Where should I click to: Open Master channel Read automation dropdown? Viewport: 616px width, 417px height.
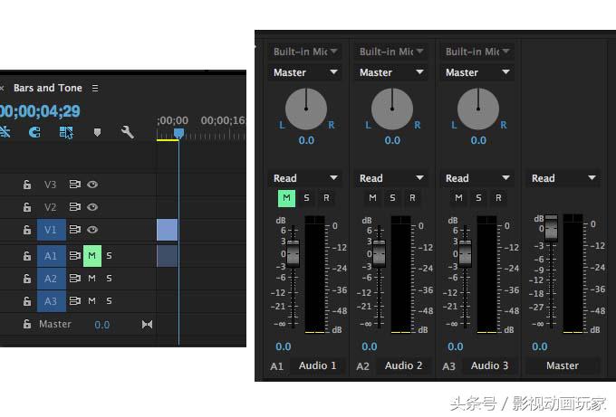coord(563,178)
